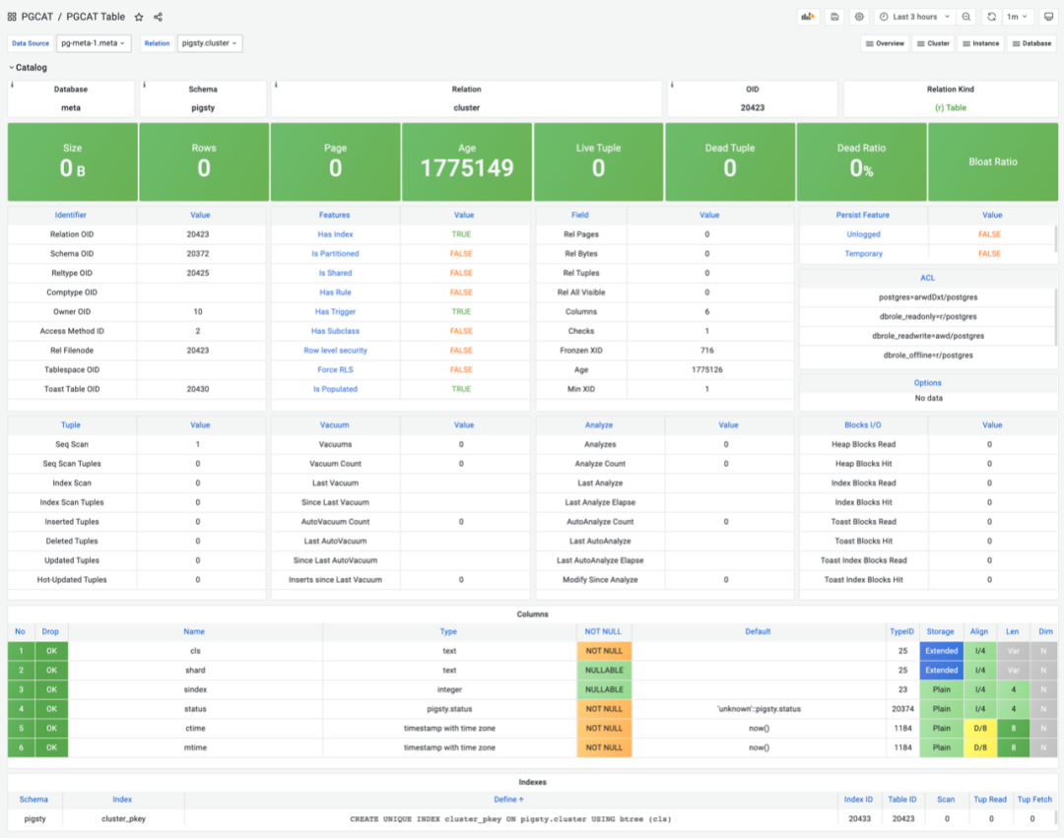Viewport: 1064px width, 838px height.
Task: Open the Database dashboard link
Action: [x=1031, y=43]
